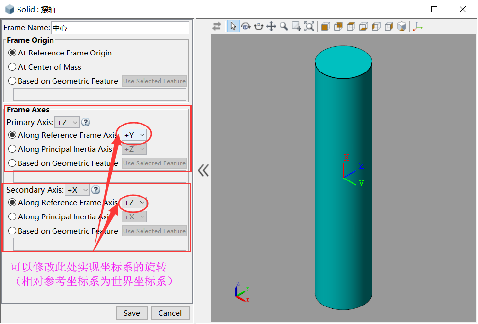Toggle the coordinate axes display icon
This screenshot has height=324, width=478.
point(417,26)
